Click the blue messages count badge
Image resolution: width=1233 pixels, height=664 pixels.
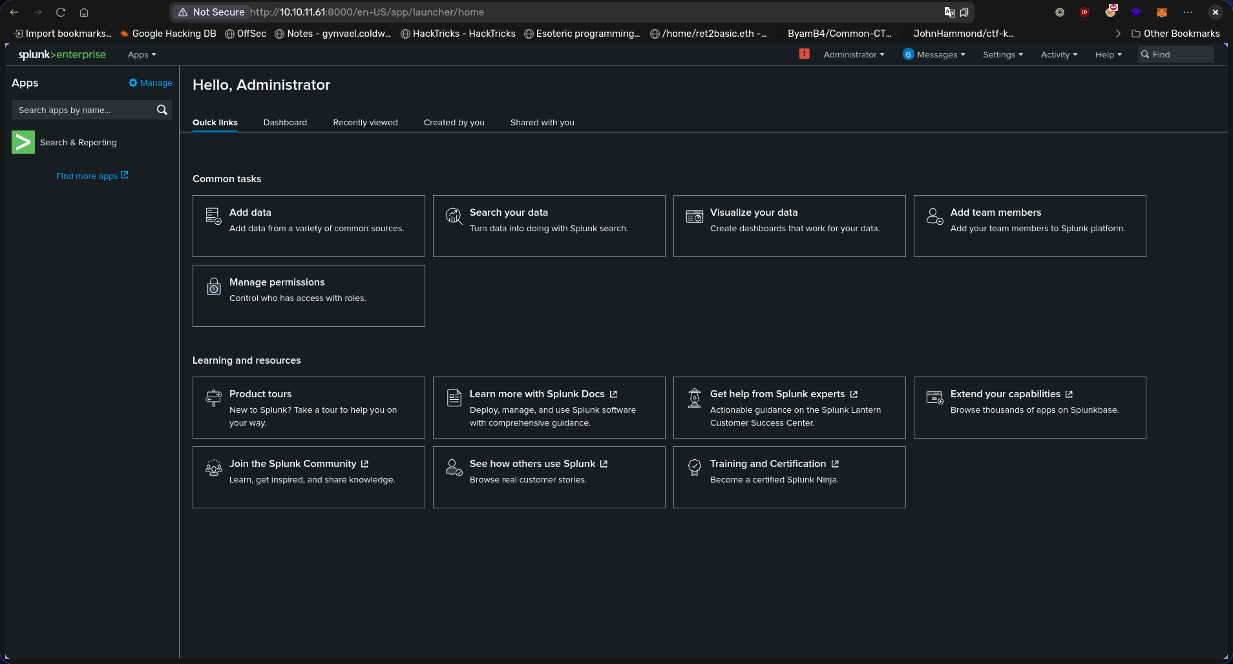908,54
